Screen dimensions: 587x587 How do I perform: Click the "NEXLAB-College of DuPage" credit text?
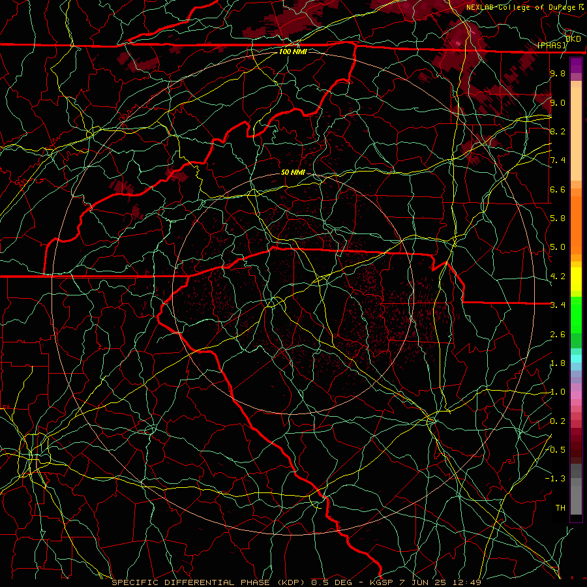(x=522, y=7)
